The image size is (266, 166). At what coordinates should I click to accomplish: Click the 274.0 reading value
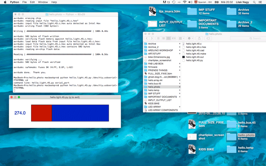point(20,113)
